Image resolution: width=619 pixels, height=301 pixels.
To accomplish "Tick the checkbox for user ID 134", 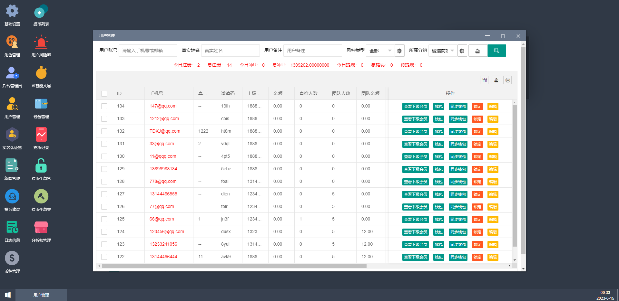I will pyautogui.click(x=104, y=106).
